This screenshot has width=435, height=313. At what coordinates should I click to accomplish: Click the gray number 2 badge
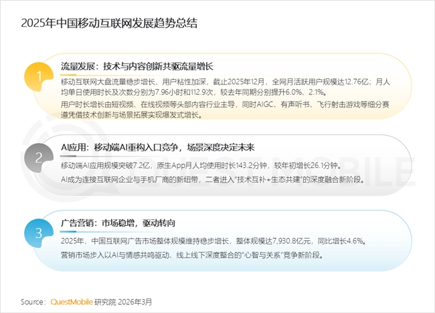pyautogui.click(x=39, y=156)
